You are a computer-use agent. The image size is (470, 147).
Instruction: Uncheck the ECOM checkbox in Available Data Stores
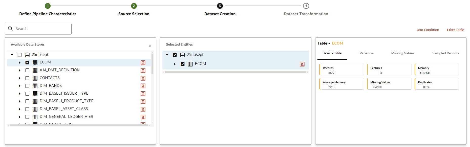pos(27,62)
